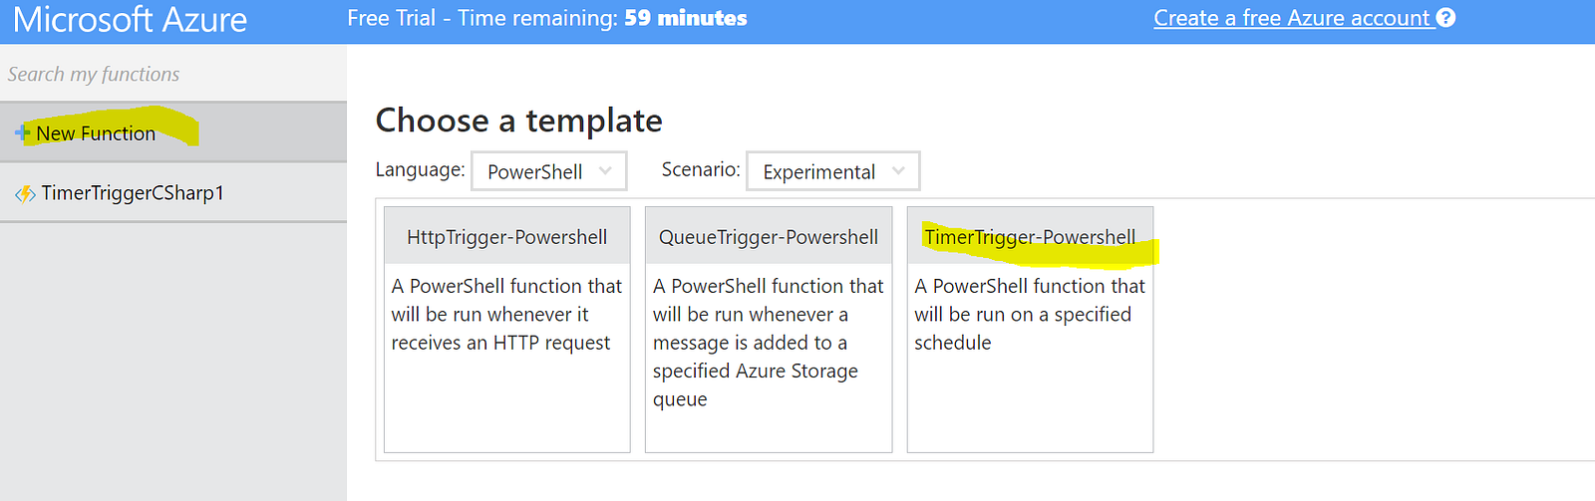The image size is (1595, 501).
Task: Open the TimerTriggerCSharp1 function
Action: 133,193
